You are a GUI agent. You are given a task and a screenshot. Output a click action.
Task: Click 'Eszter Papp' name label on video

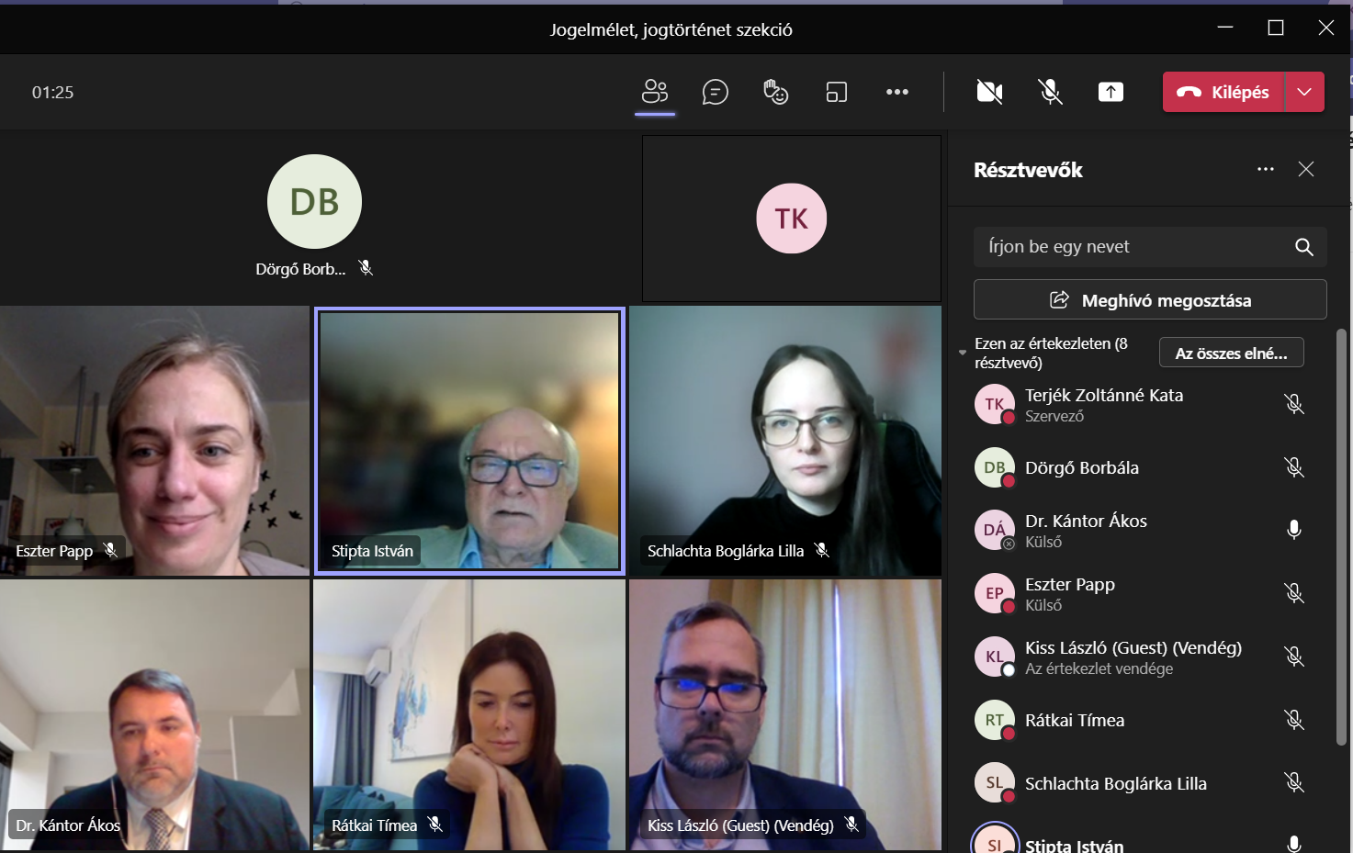coord(54,551)
